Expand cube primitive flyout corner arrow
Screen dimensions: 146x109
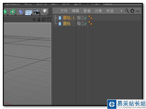click(x=7, y=14)
